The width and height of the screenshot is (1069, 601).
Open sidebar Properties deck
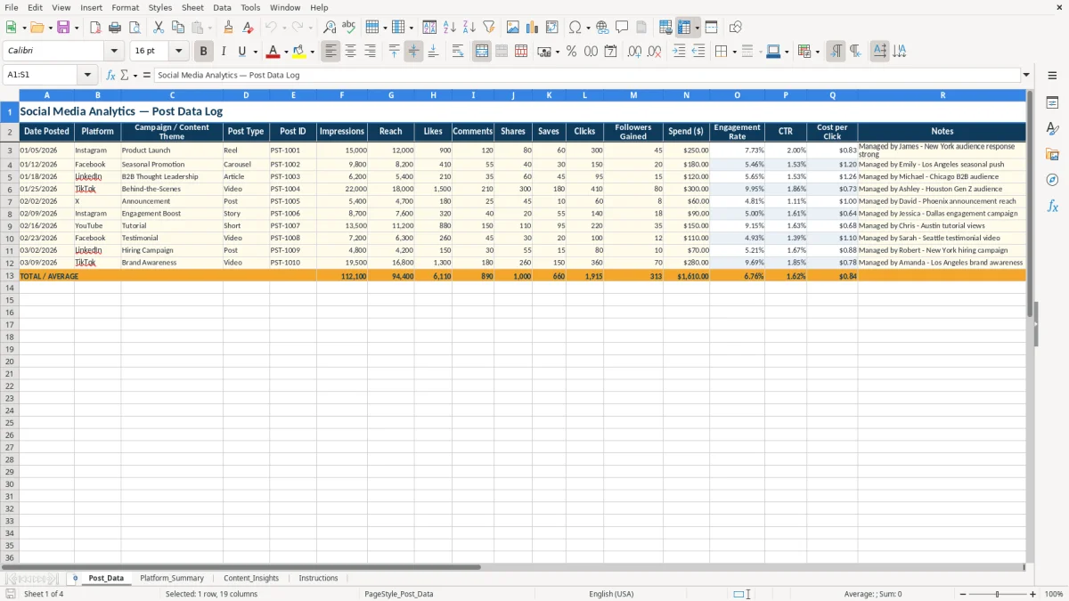pyautogui.click(x=1052, y=103)
